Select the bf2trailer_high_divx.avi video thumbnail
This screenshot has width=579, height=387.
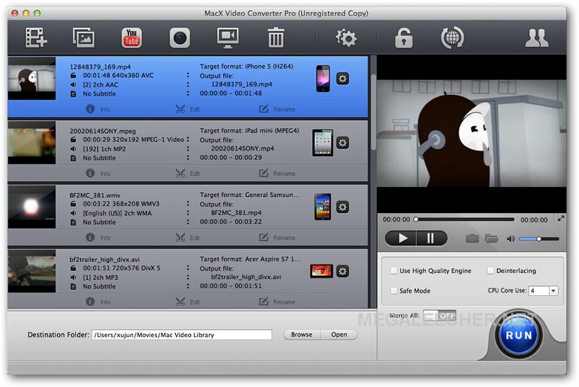[x=32, y=271]
